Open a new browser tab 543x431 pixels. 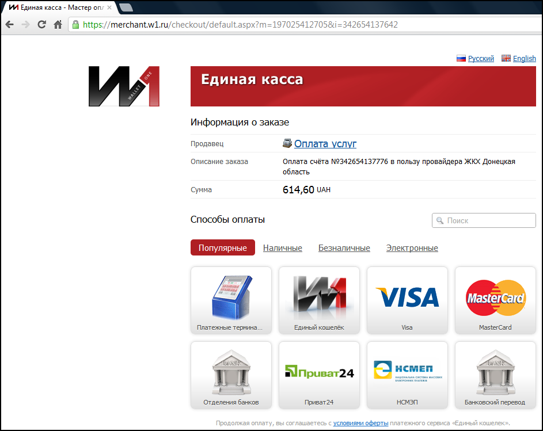click(126, 7)
